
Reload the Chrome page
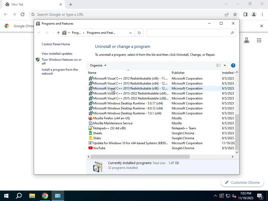[x=23, y=15]
